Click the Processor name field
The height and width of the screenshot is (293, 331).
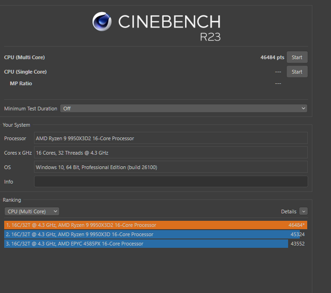click(171, 138)
